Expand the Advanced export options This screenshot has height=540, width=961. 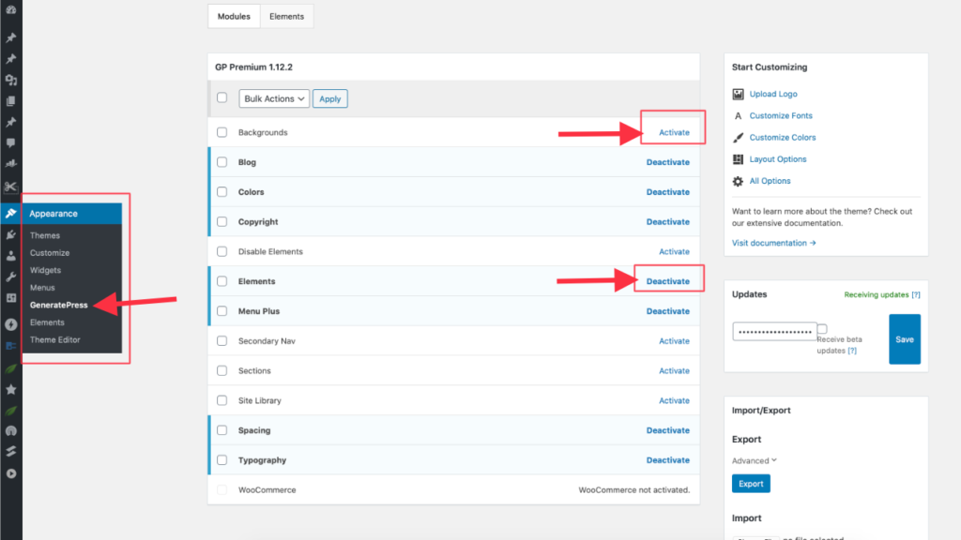(x=754, y=460)
